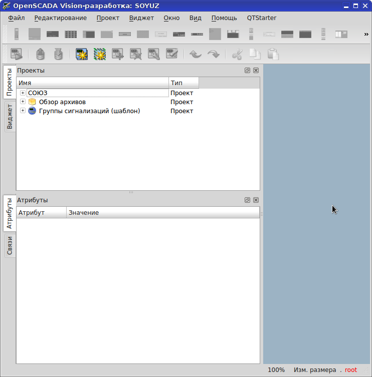372x377 pixels.
Task: Open the Помощь menu
Action: pyautogui.click(x=224, y=18)
